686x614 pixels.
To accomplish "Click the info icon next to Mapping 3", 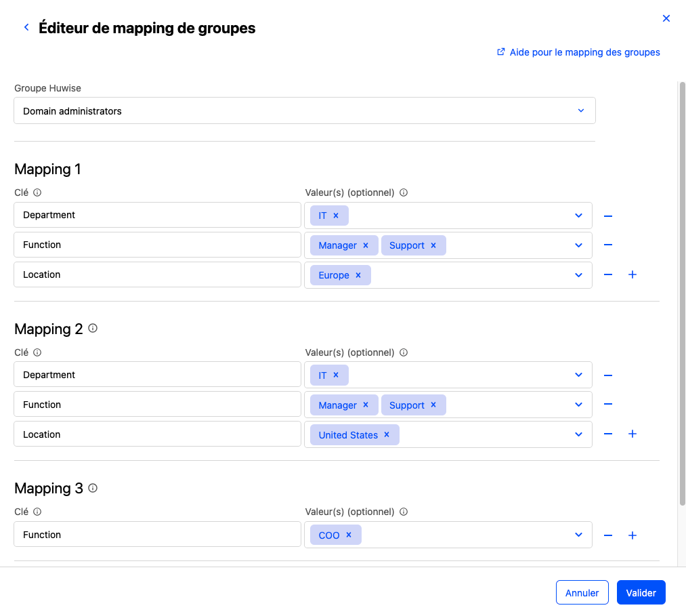I will [x=93, y=488].
